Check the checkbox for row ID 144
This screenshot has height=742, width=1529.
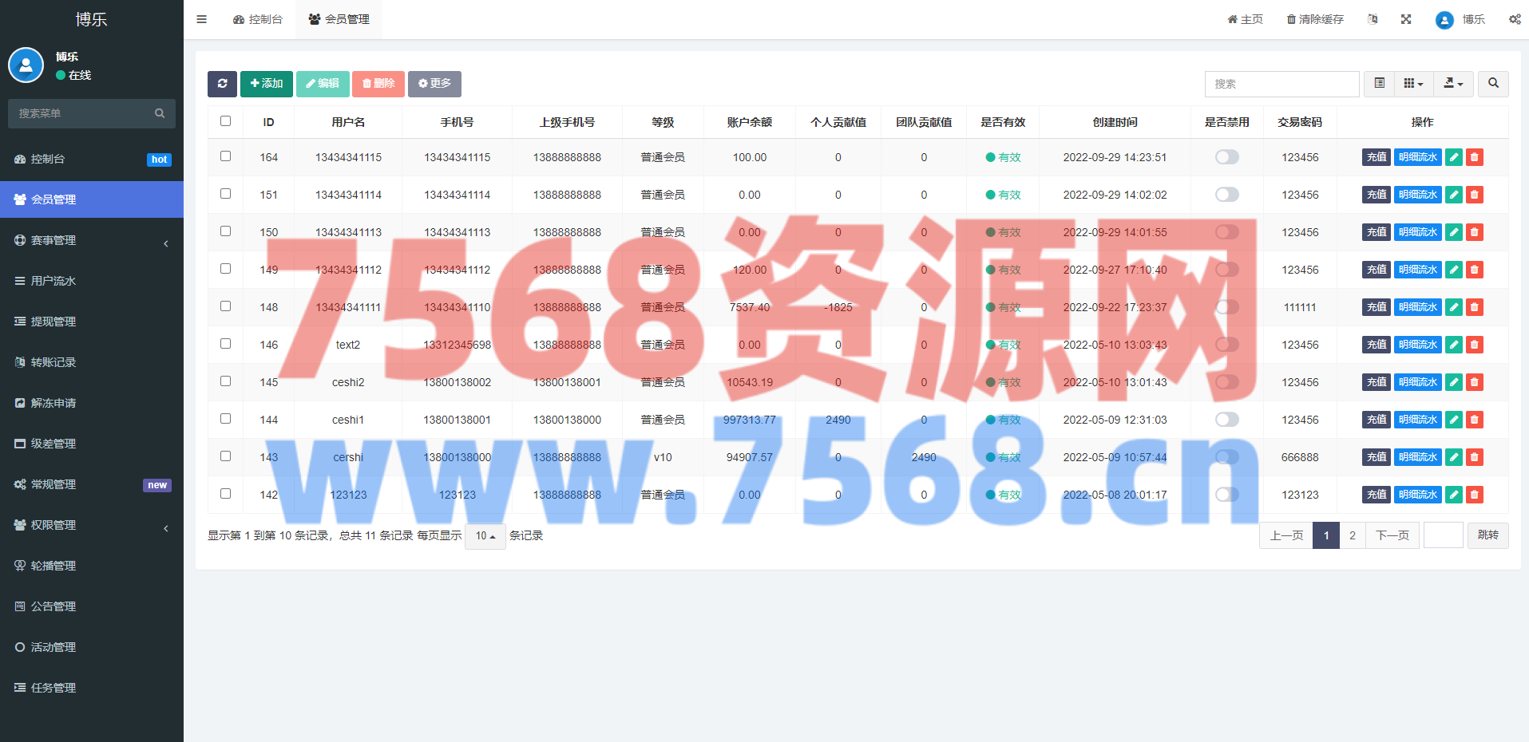[x=226, y=419]
